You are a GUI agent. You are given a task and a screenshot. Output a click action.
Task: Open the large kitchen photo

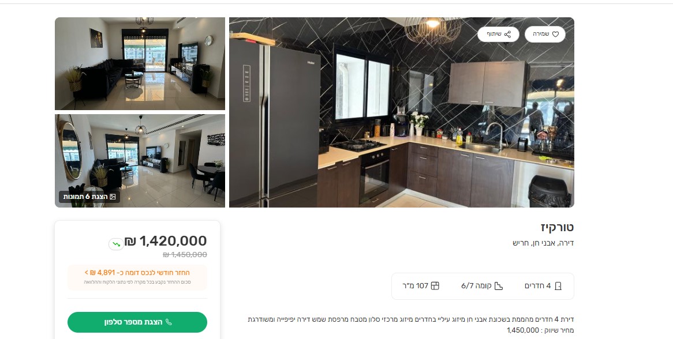401,112
